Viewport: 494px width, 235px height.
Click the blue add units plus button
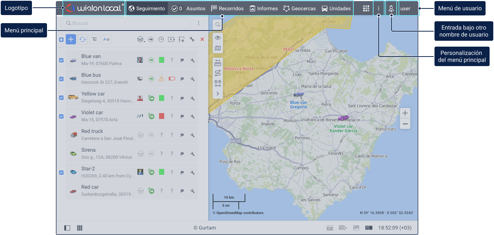pos(71,39)
